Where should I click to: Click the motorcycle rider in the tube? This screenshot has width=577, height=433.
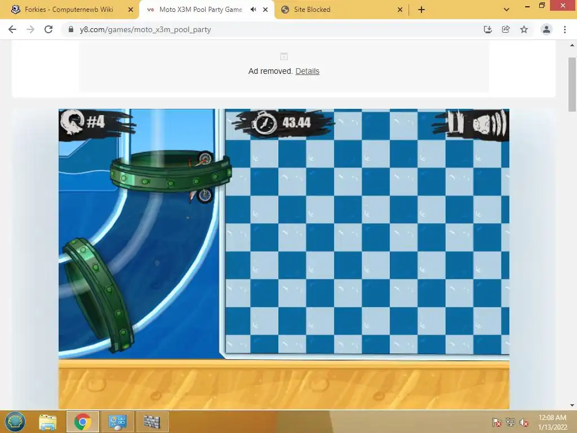tap(201, 176)
